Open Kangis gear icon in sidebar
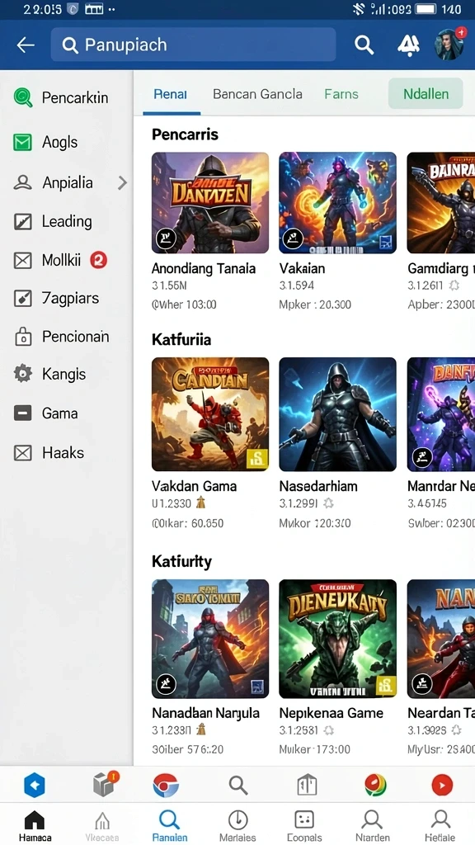 [22, 374]
